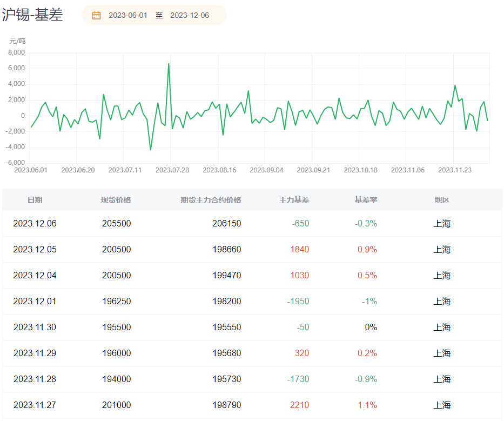Click the 期货主力合约价格 column header
Screen dimensions: 504x421
[211, 200]
